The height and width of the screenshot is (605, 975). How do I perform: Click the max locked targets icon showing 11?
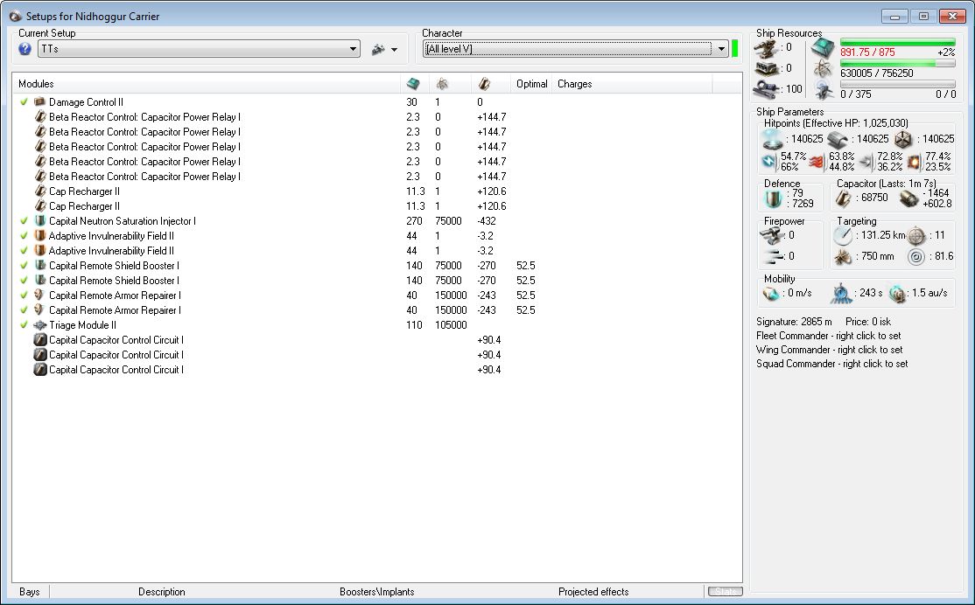[x=916, y=235]
